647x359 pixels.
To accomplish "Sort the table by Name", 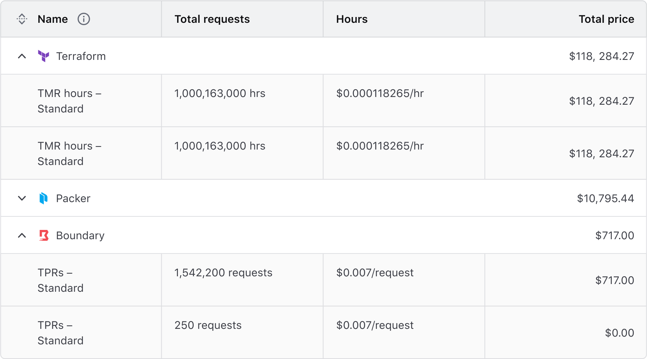I will (52, 19).
